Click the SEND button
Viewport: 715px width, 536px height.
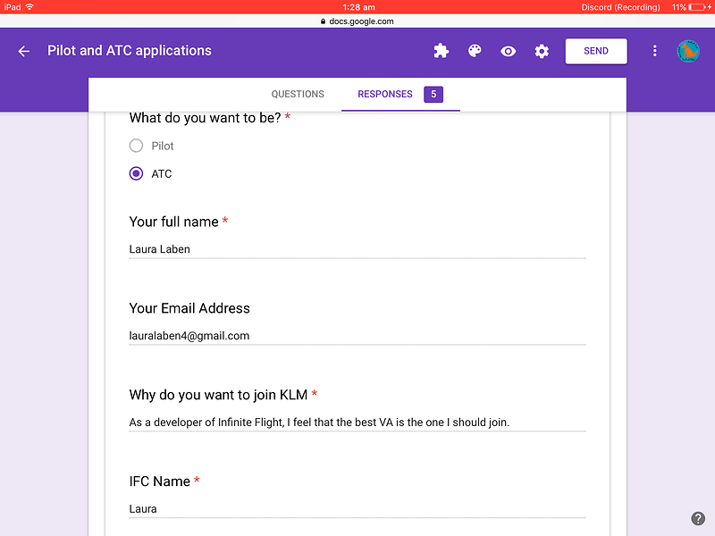596,51
